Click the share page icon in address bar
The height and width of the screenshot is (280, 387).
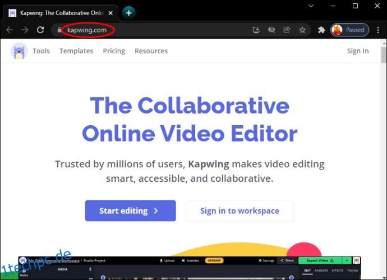(287, 30)
